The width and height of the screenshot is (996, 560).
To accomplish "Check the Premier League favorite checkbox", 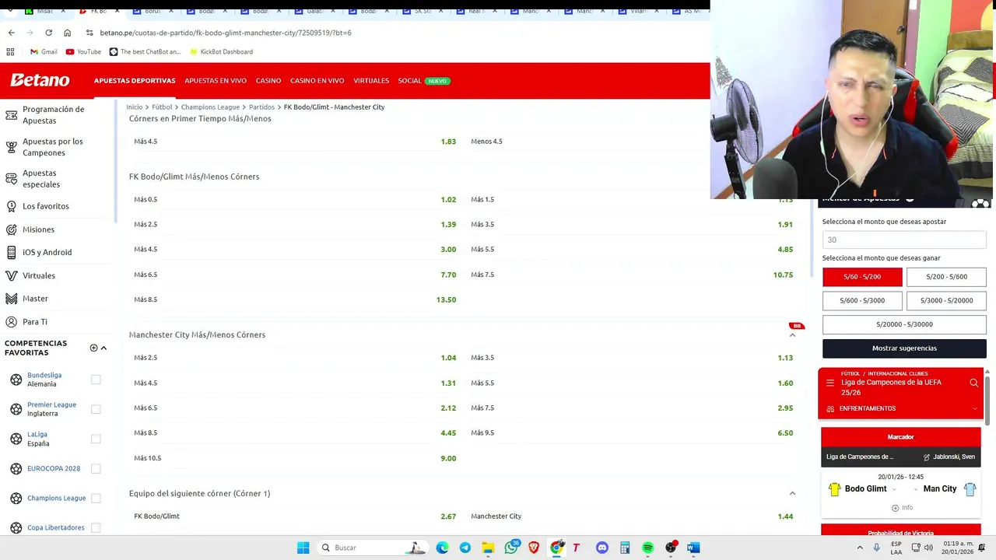I will (96, 409).
